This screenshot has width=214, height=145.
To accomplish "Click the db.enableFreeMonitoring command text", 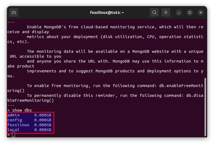I will (181, 86).
